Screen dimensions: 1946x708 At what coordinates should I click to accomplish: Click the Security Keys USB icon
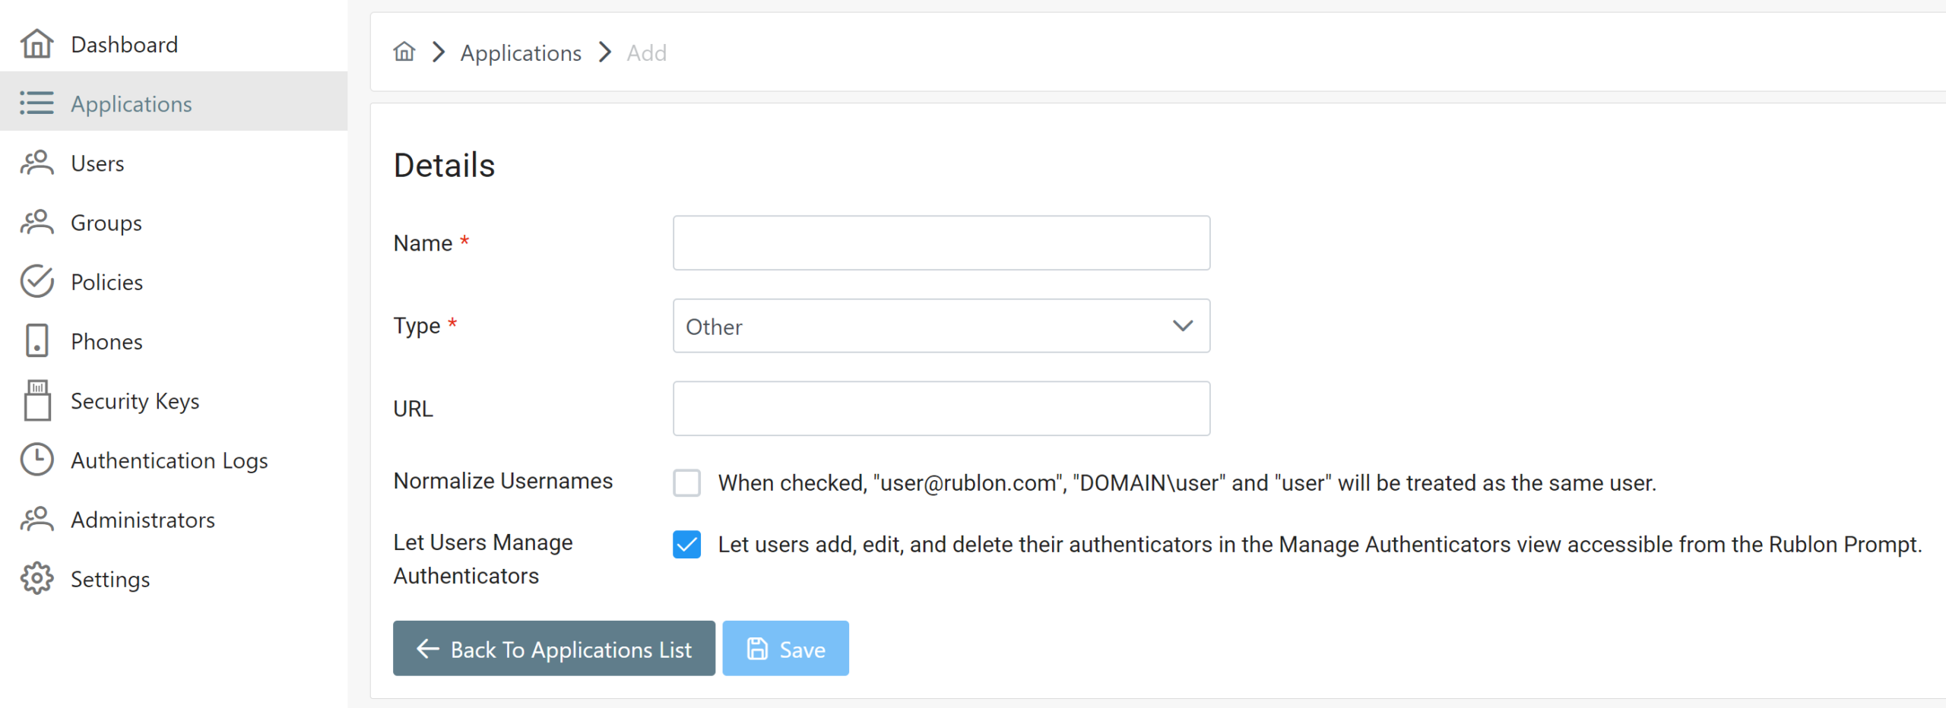tap(36, 400)
